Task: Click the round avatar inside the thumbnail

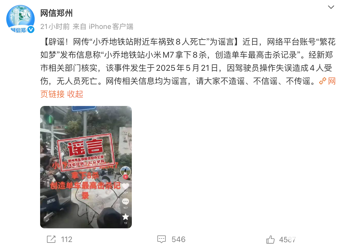Action: coord(126,172)
